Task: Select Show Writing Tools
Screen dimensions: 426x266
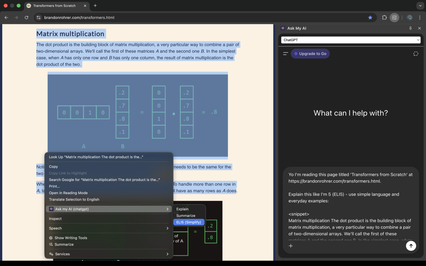Action: tap(109, 238)
